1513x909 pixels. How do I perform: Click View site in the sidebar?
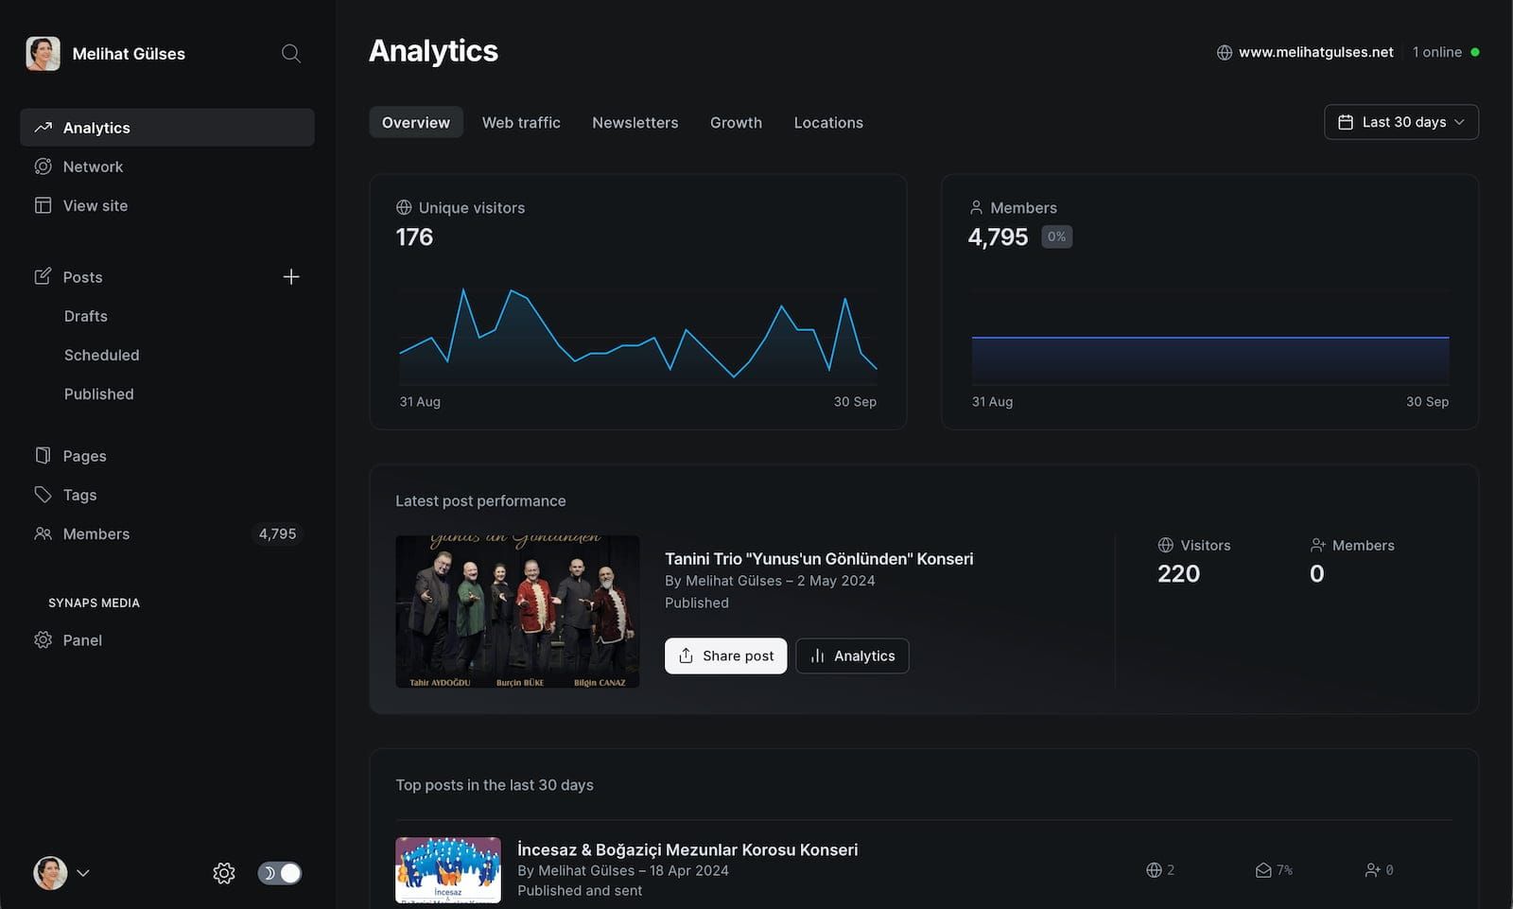[x=95, y=205]
